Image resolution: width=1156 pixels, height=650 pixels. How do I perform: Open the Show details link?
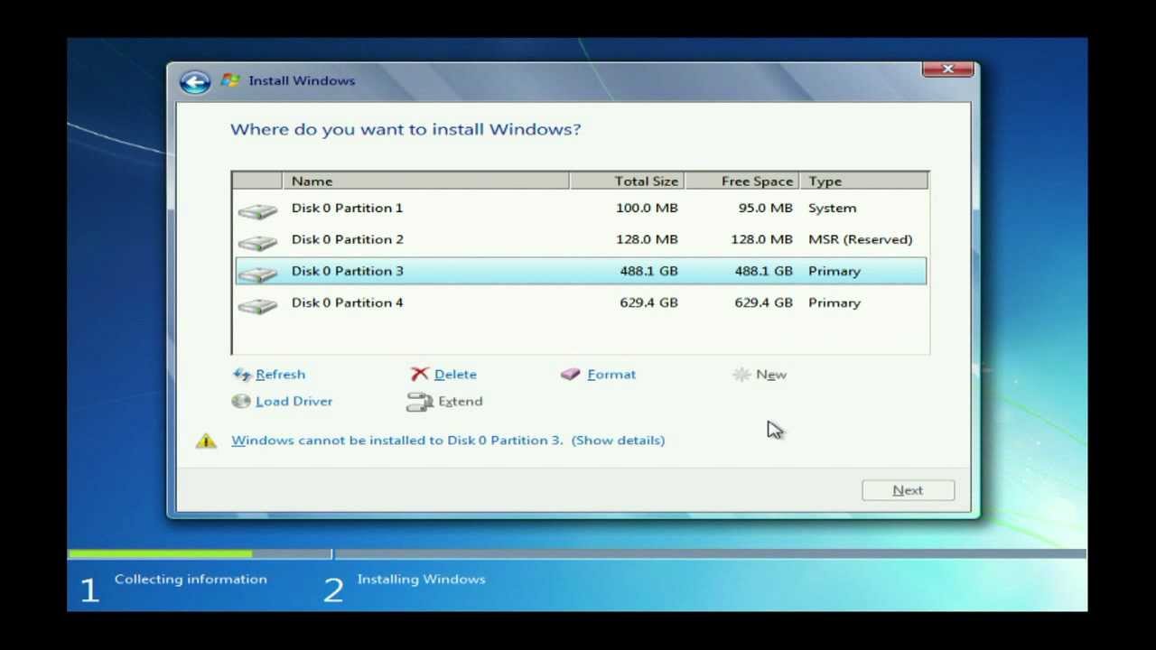coord(619,441)
